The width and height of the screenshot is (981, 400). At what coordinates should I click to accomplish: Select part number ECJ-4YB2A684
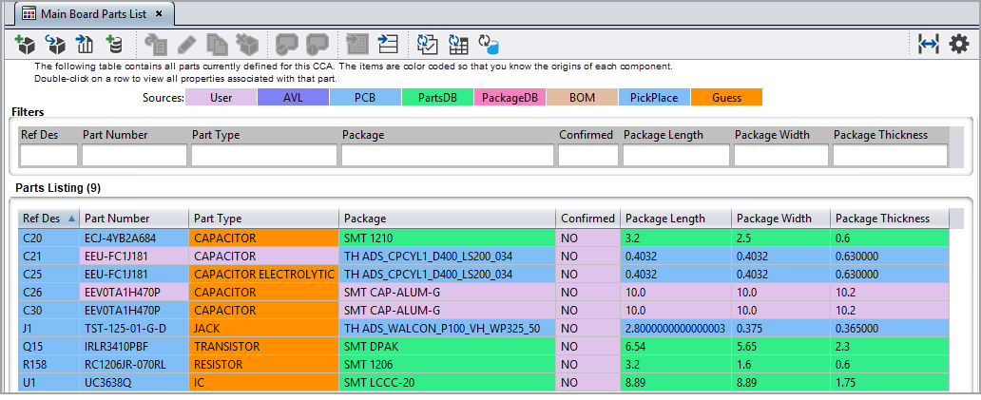[134, 238]
